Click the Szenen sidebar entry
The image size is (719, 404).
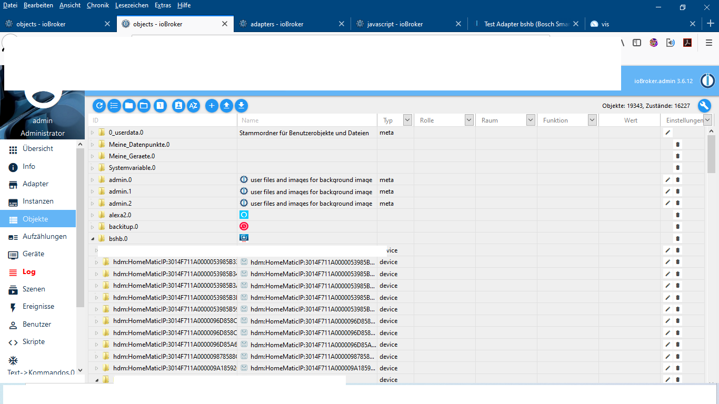click(38, 289)
